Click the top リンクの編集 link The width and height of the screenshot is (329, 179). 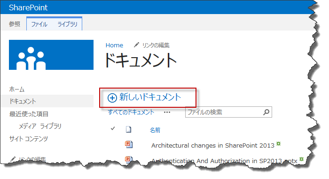pyautogui.click(x=156, y=45)
